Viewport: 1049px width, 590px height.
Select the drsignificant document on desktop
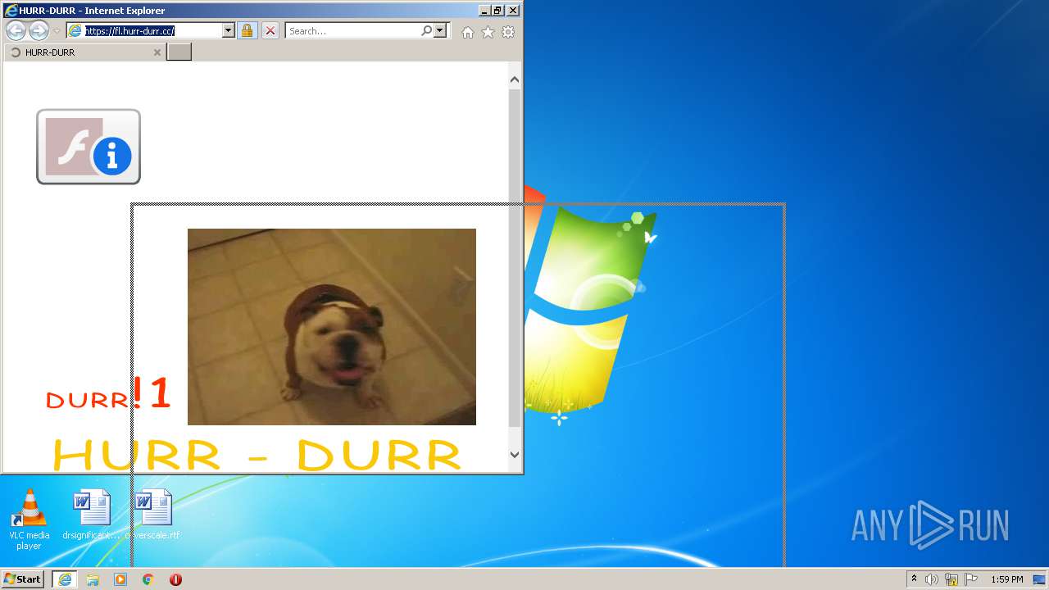[x=91, y=515]
